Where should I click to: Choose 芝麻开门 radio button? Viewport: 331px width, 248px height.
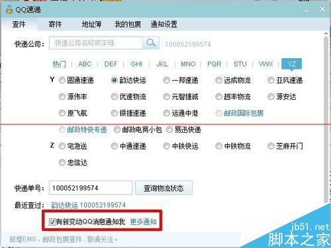tap(271, 146)
